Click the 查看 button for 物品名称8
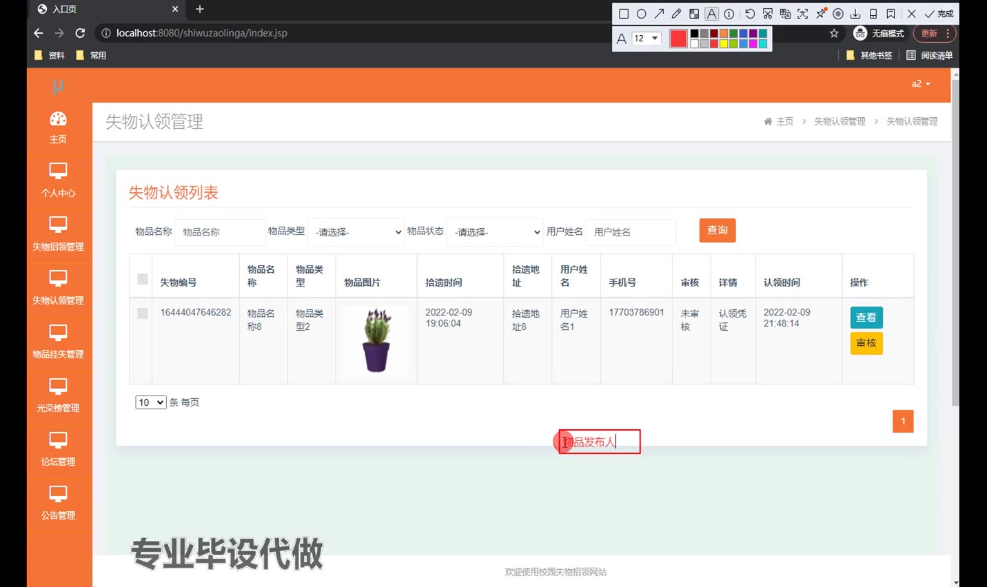The height and width of the screenshot is (587, 987). pos(866,318)
